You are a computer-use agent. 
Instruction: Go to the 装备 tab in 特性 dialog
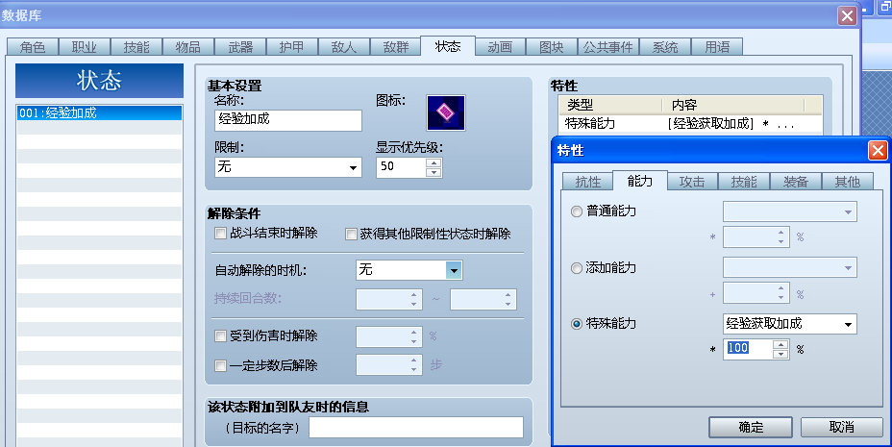click(x=795, y=182)
